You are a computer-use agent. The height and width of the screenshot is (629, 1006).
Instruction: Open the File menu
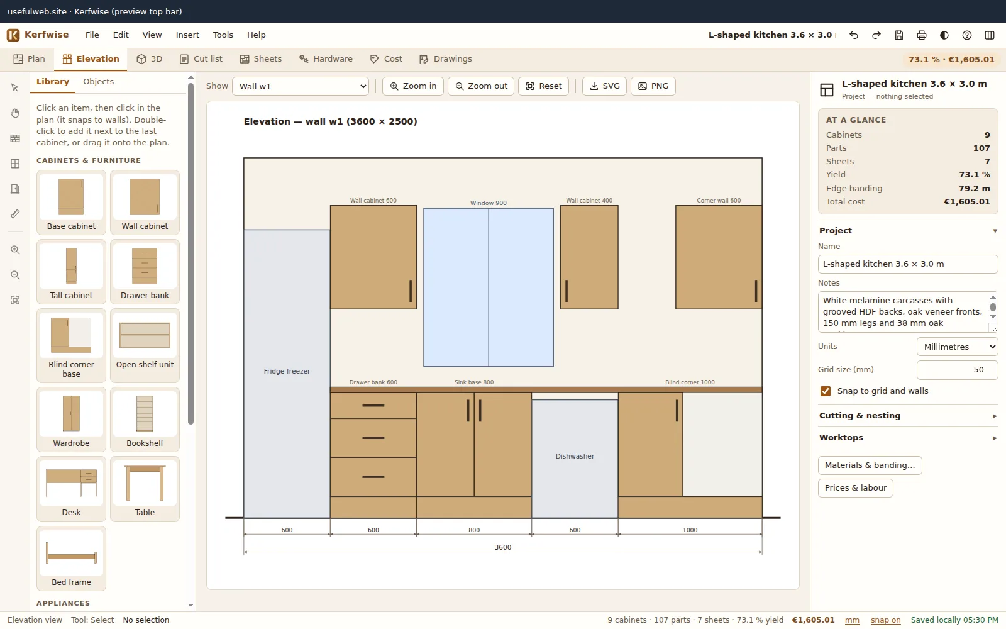coord(92,35)
